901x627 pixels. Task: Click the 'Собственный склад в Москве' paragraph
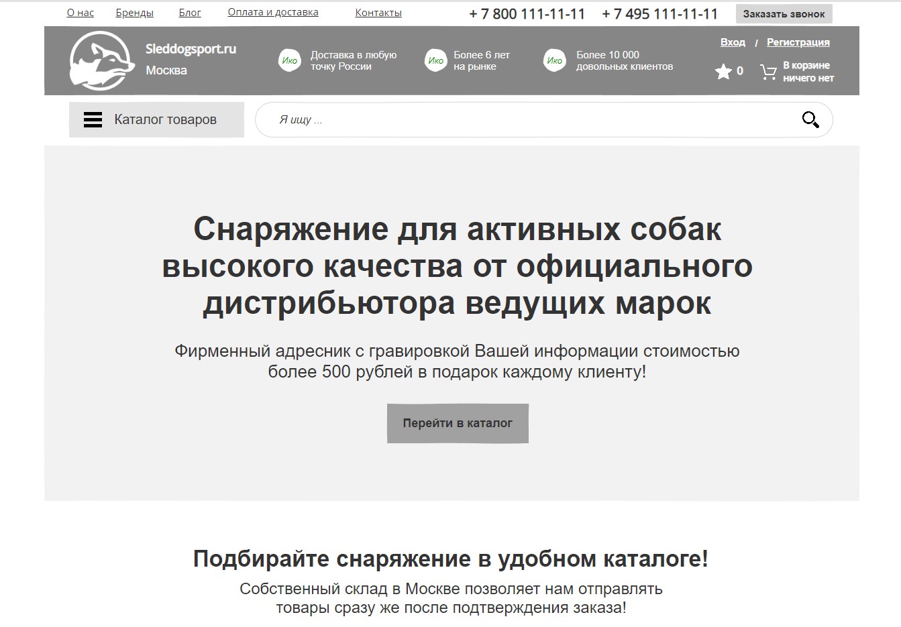pyautogui.click(x=451, y=598)
